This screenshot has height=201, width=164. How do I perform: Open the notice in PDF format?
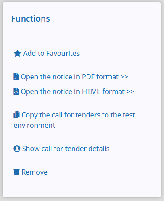pyautogui.click(x=71, y=77)
